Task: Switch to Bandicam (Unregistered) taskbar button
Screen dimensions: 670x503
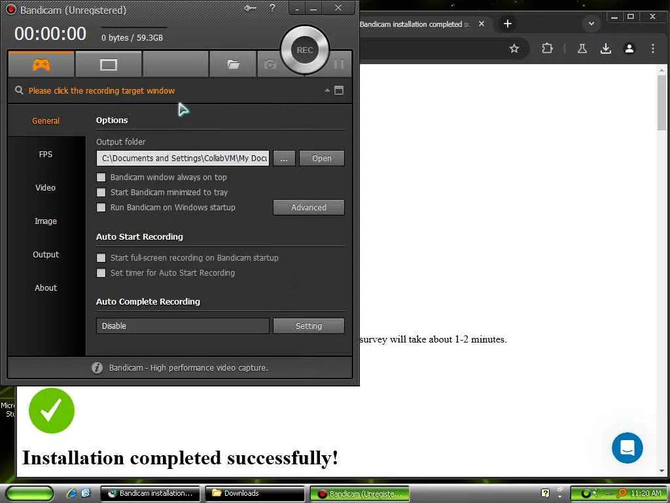Action: click(x=359, y=494)
